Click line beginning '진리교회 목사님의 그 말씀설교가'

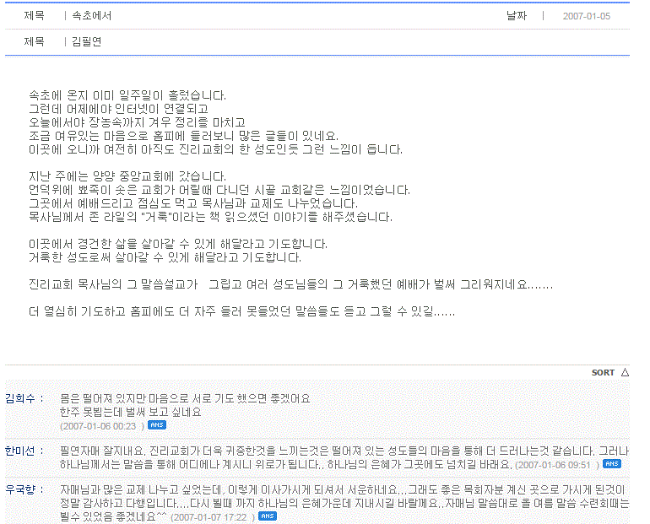click(x=290, y=284)
